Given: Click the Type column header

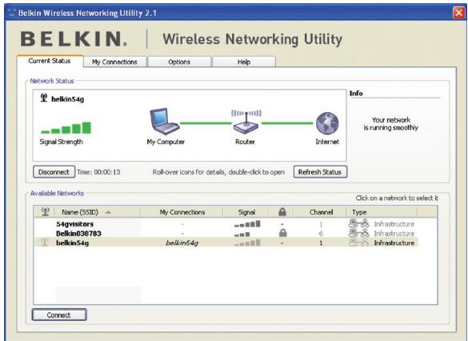Looking at the screenshot, I should point(382,212).
